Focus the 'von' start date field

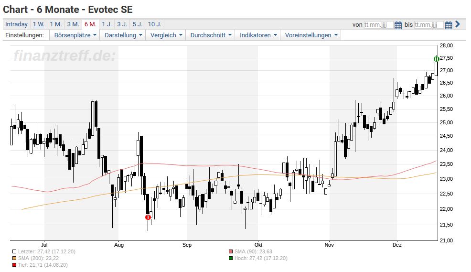click(378, 25)
